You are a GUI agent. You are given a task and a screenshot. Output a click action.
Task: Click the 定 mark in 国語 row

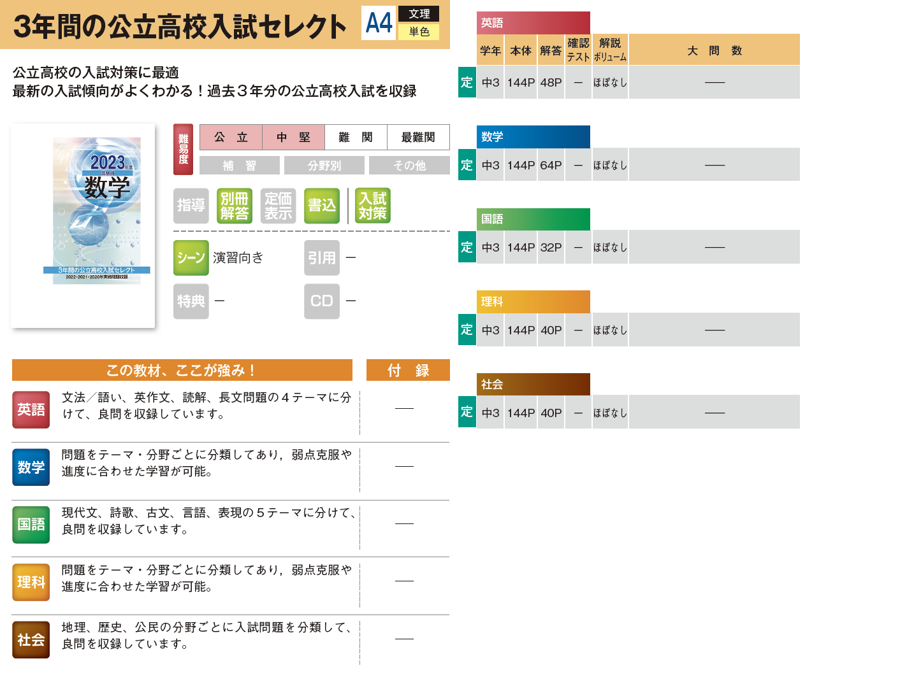point(467,247)
